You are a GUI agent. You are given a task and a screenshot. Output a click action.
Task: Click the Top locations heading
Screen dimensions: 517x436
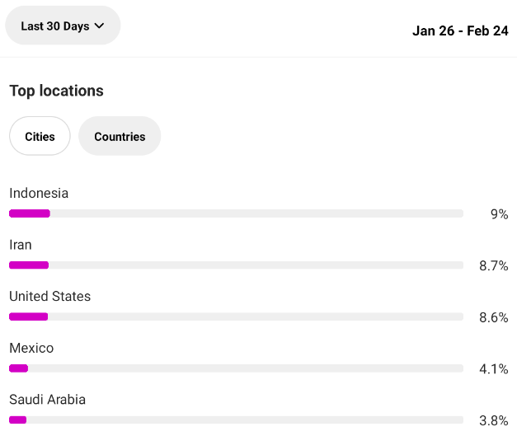pos(56,91)
